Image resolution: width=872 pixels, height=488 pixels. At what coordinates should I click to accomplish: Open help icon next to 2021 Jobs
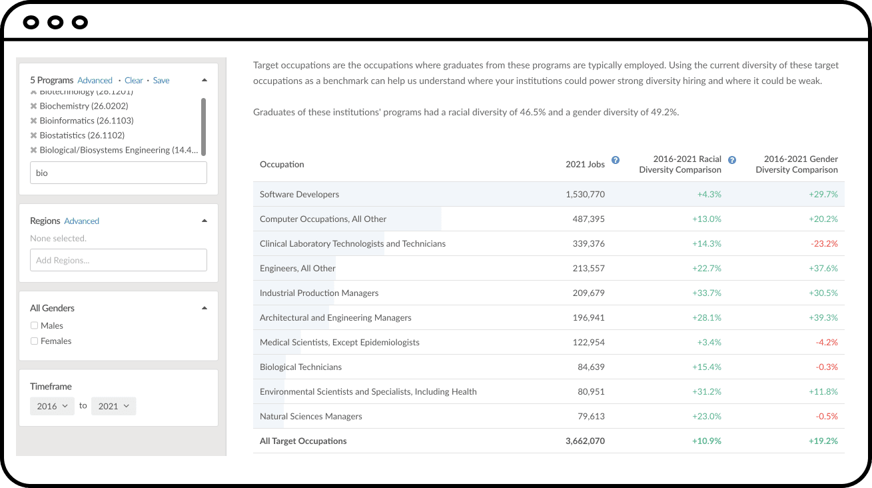pyautogui.click(x=616, y=160)
